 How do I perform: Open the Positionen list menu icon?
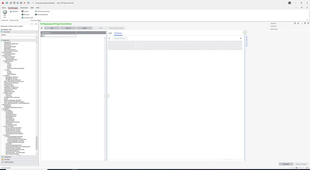click(x=109, y=38)
